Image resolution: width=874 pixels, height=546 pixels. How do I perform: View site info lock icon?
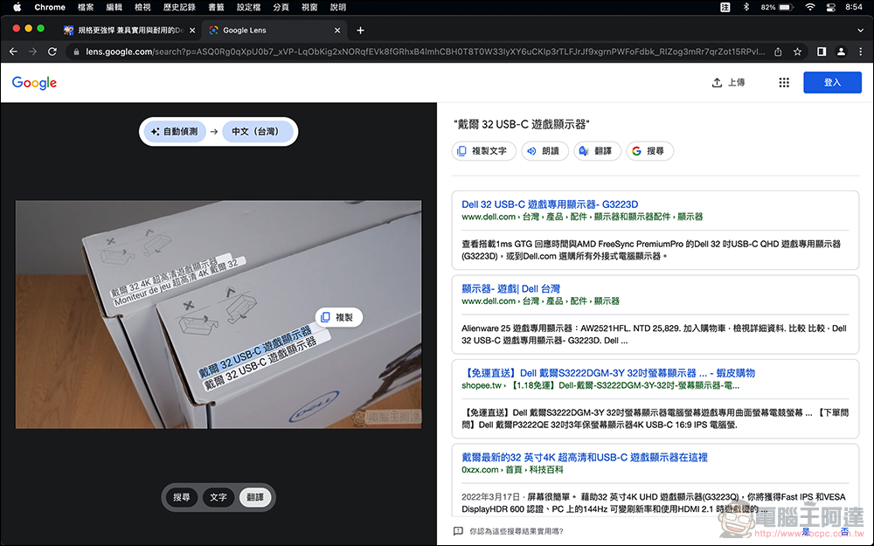(76, 52)
